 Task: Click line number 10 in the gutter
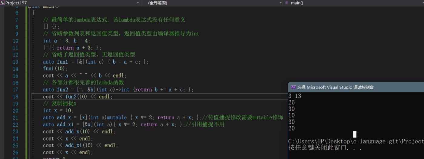click(15, 41)
